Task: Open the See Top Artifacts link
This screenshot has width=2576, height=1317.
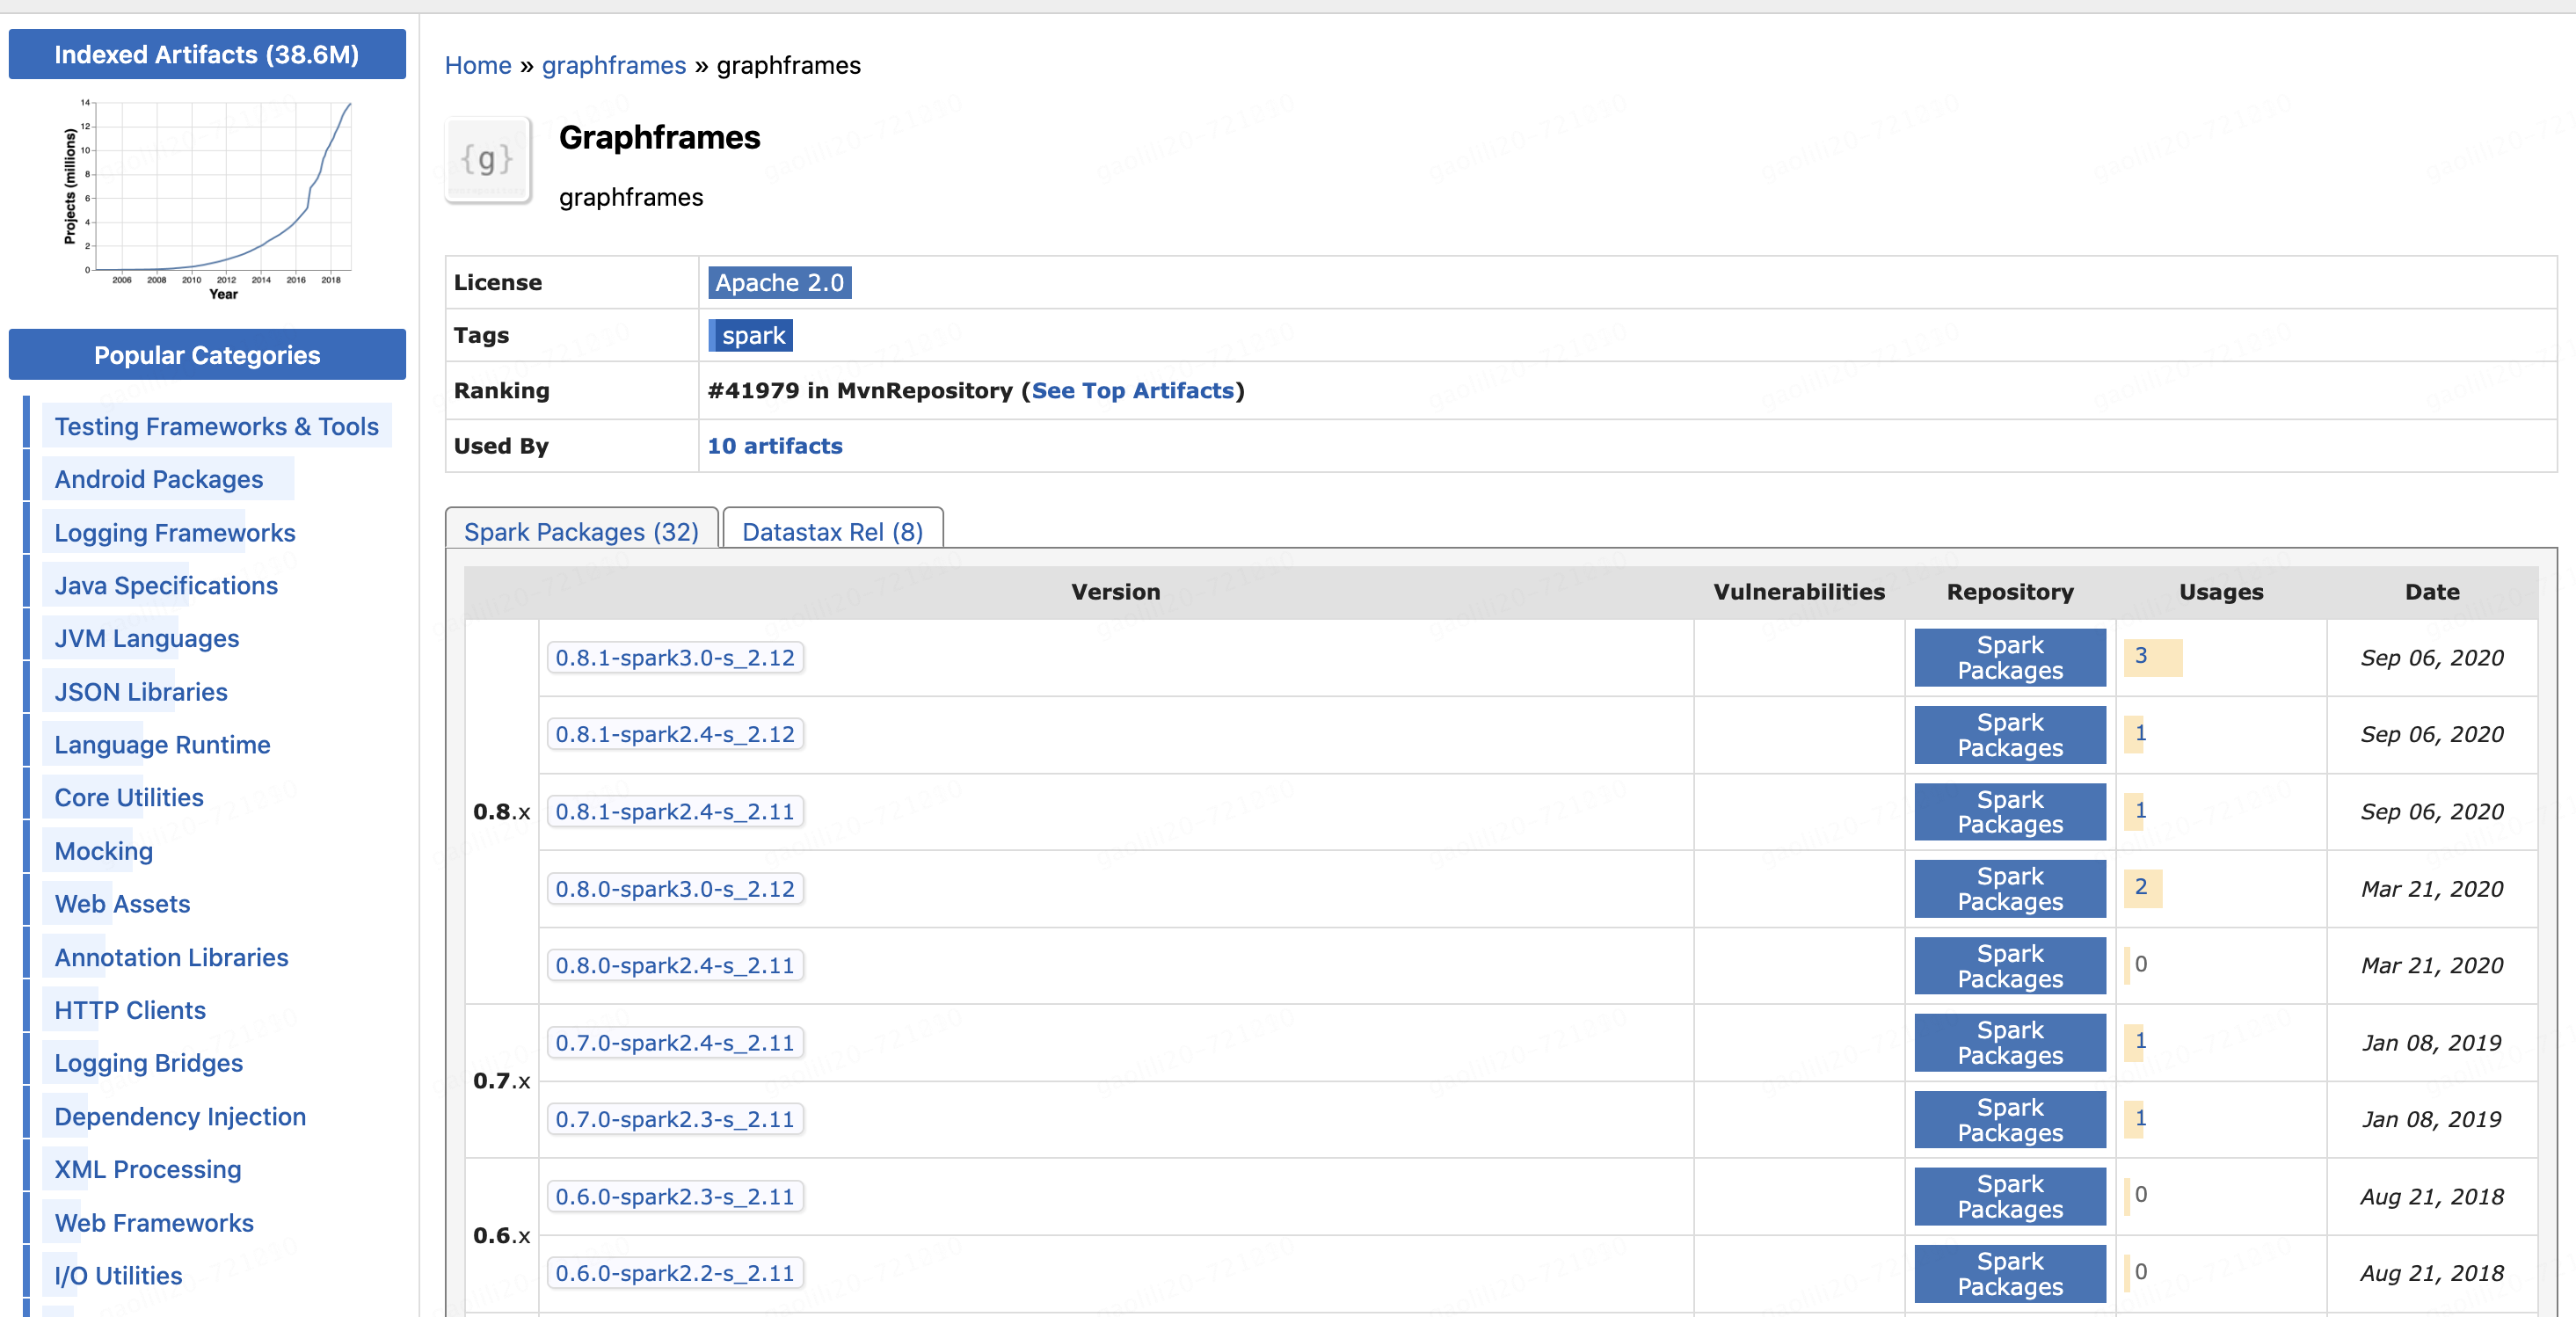Action: 1132,391
